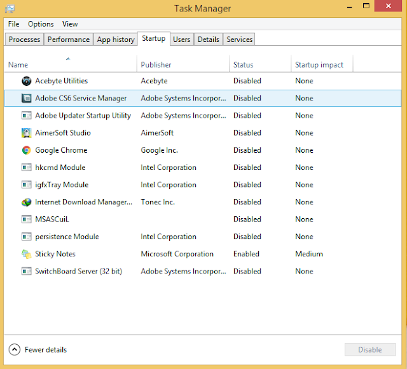Click the Tonec Inc. publisher cell
The image size is (407, 369).
click(x=158, y=202)
